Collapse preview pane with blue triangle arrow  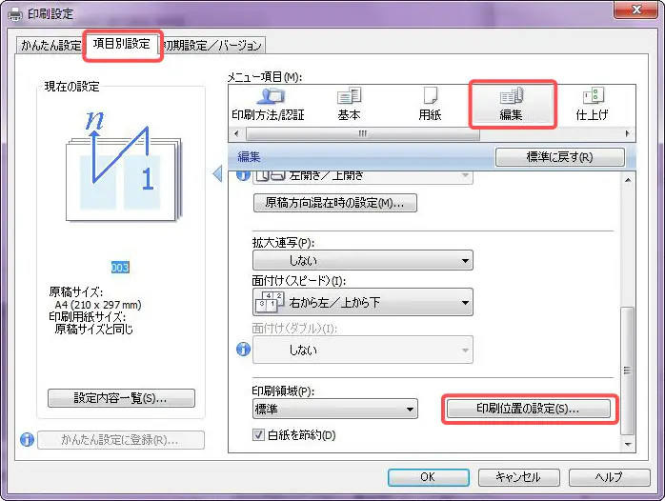pos(217,173)
